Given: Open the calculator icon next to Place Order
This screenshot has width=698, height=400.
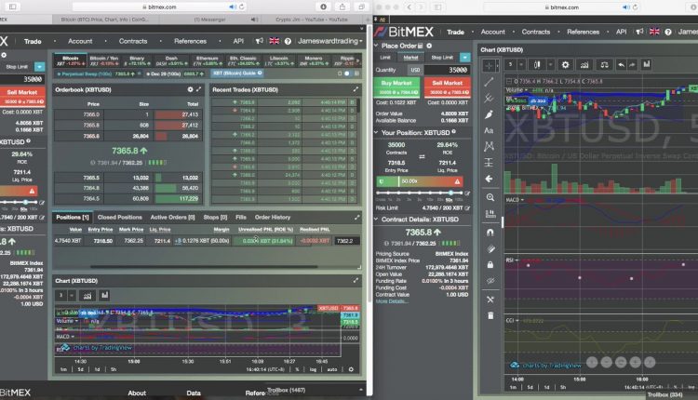Looking at the screenshot, I should [x=421, y=46].
